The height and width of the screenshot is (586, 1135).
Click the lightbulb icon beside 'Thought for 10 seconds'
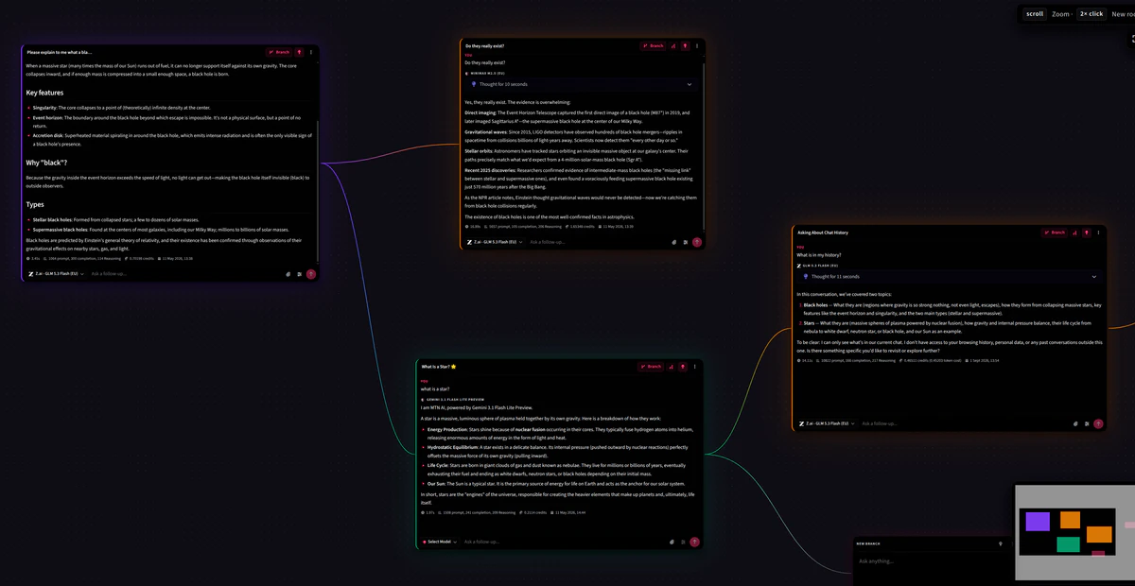pos(475,84)
